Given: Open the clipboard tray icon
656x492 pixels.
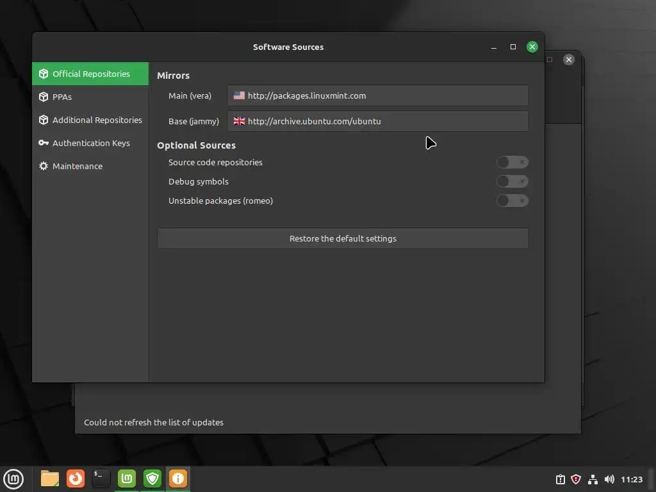Looking at the screenshot, I should click(560, 479).
